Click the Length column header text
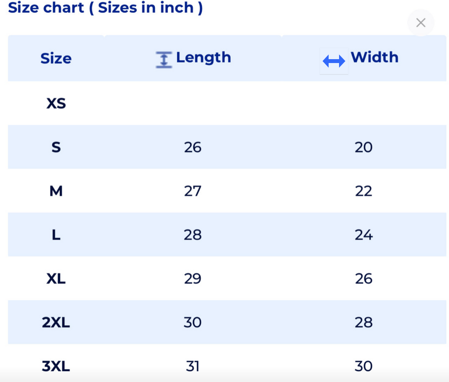 click(x=203, y=57)
